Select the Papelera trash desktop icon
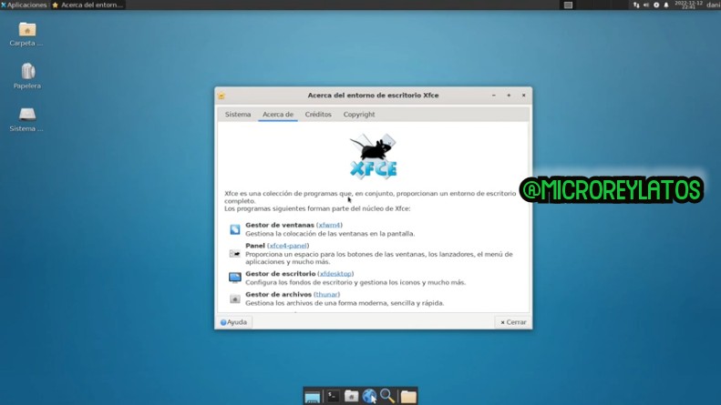721x405 pixels. (27, 76)
